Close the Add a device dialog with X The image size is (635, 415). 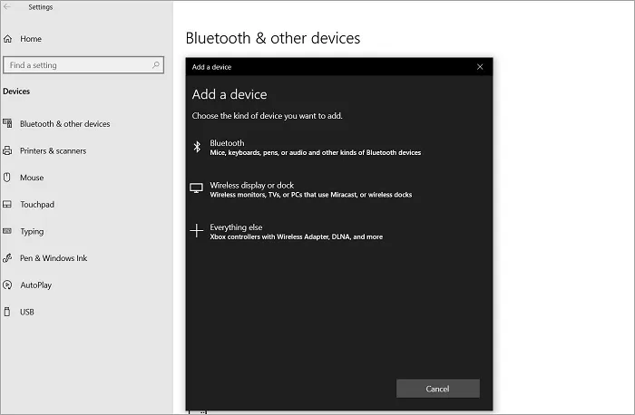click(x=480, y=67)
